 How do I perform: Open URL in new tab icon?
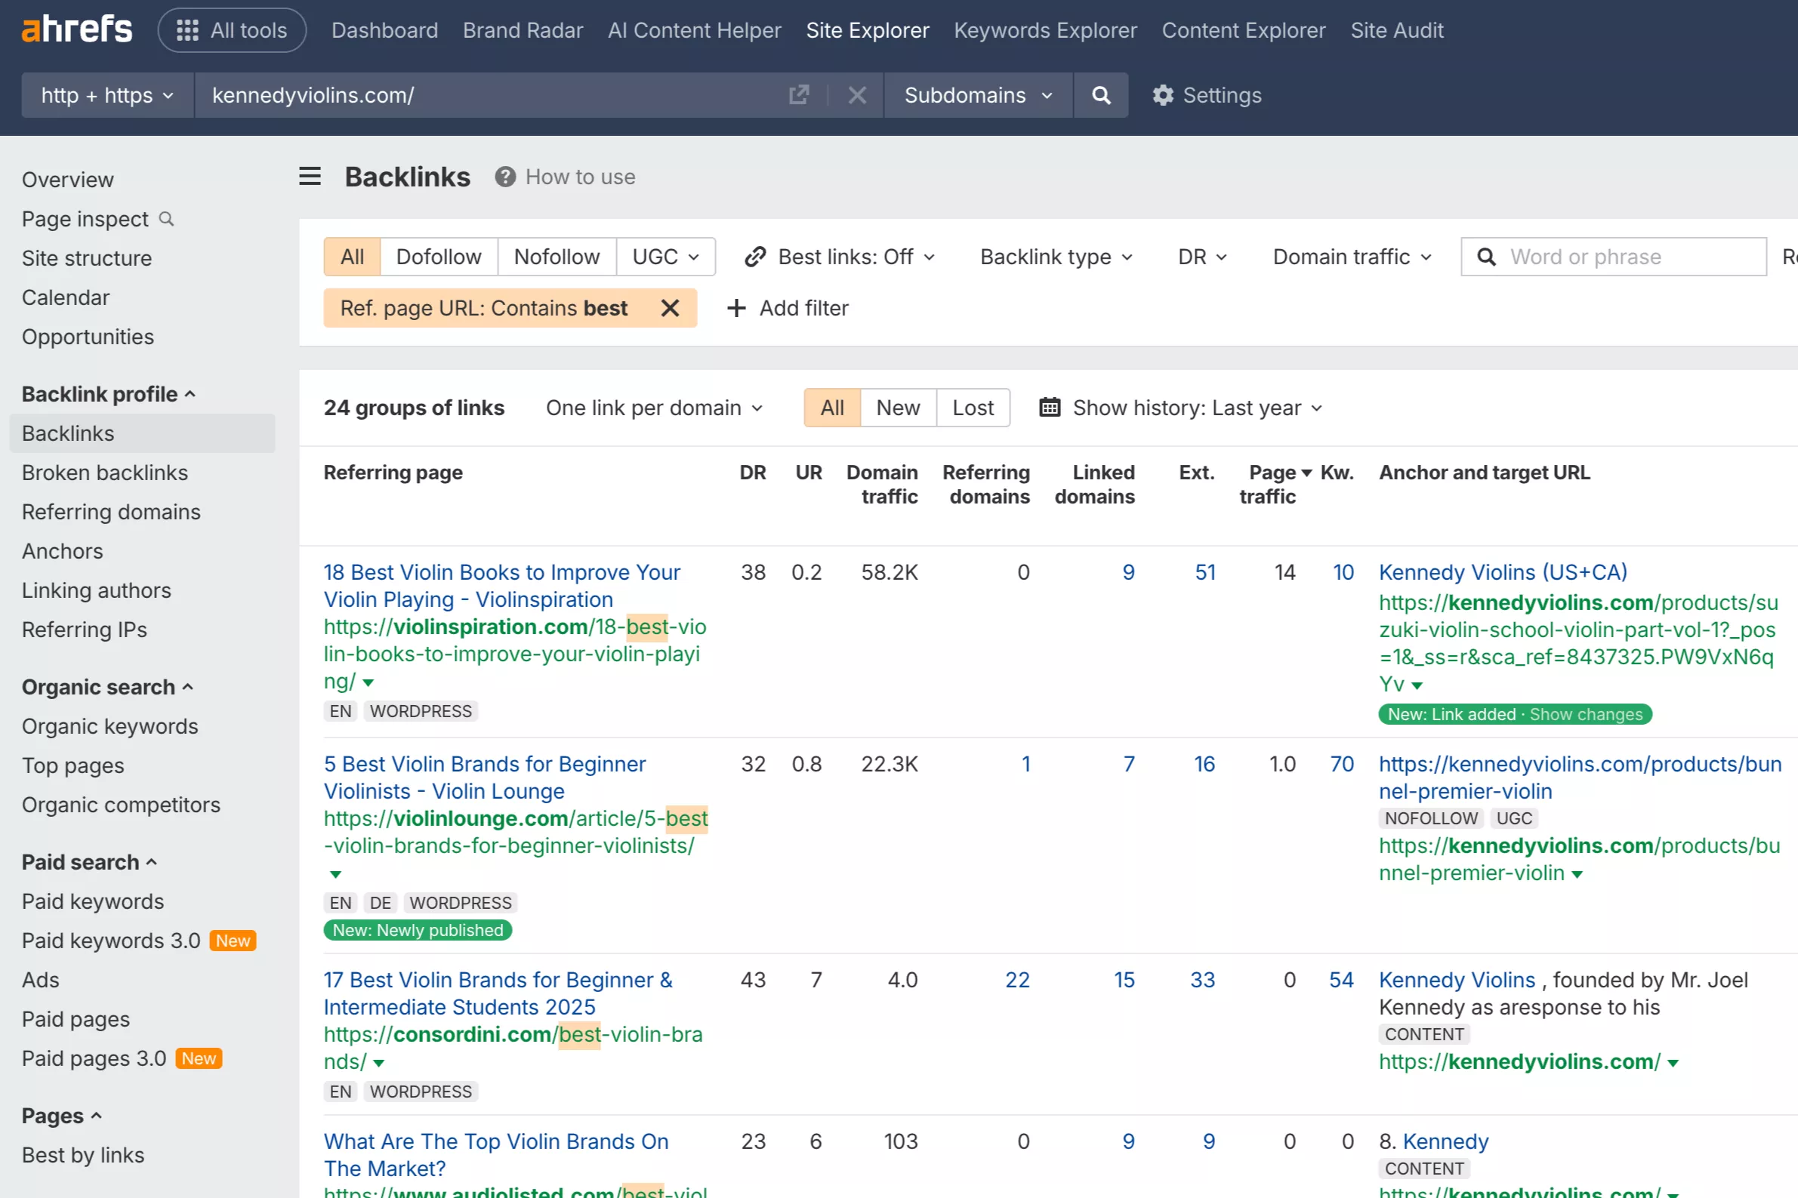(798, 95)
